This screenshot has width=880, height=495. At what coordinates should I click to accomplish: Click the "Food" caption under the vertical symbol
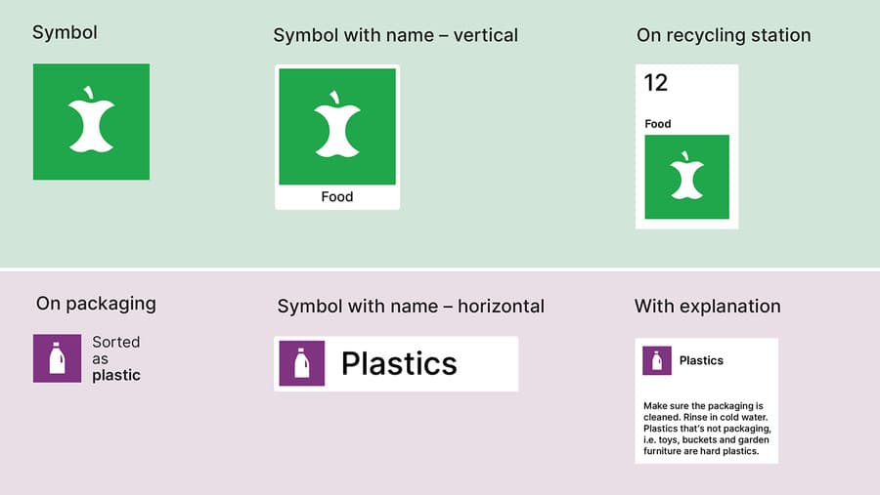[337, 197]
